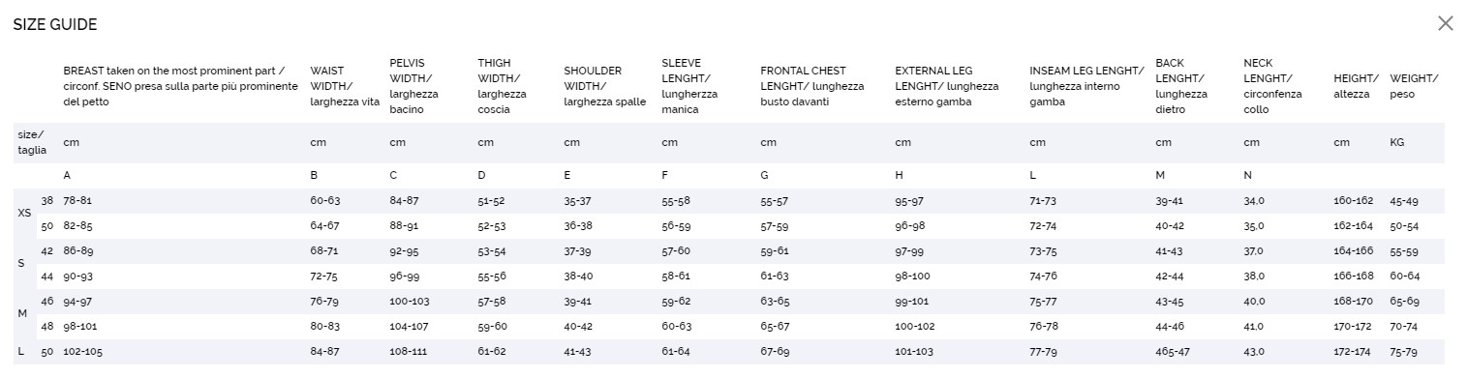The height and width of the screenshot is (378, 1468).
Task: Select the SLEEVE LENGHT column header
Action: coord(689,86)
